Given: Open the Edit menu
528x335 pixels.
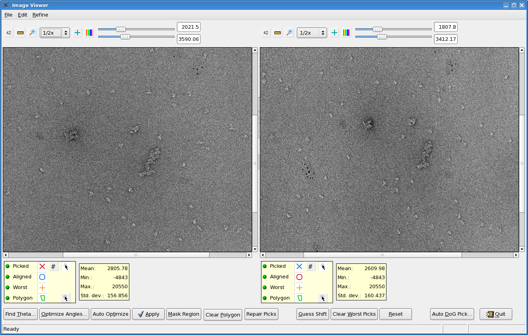Looking at the screenshot, I should click(22, 15).
